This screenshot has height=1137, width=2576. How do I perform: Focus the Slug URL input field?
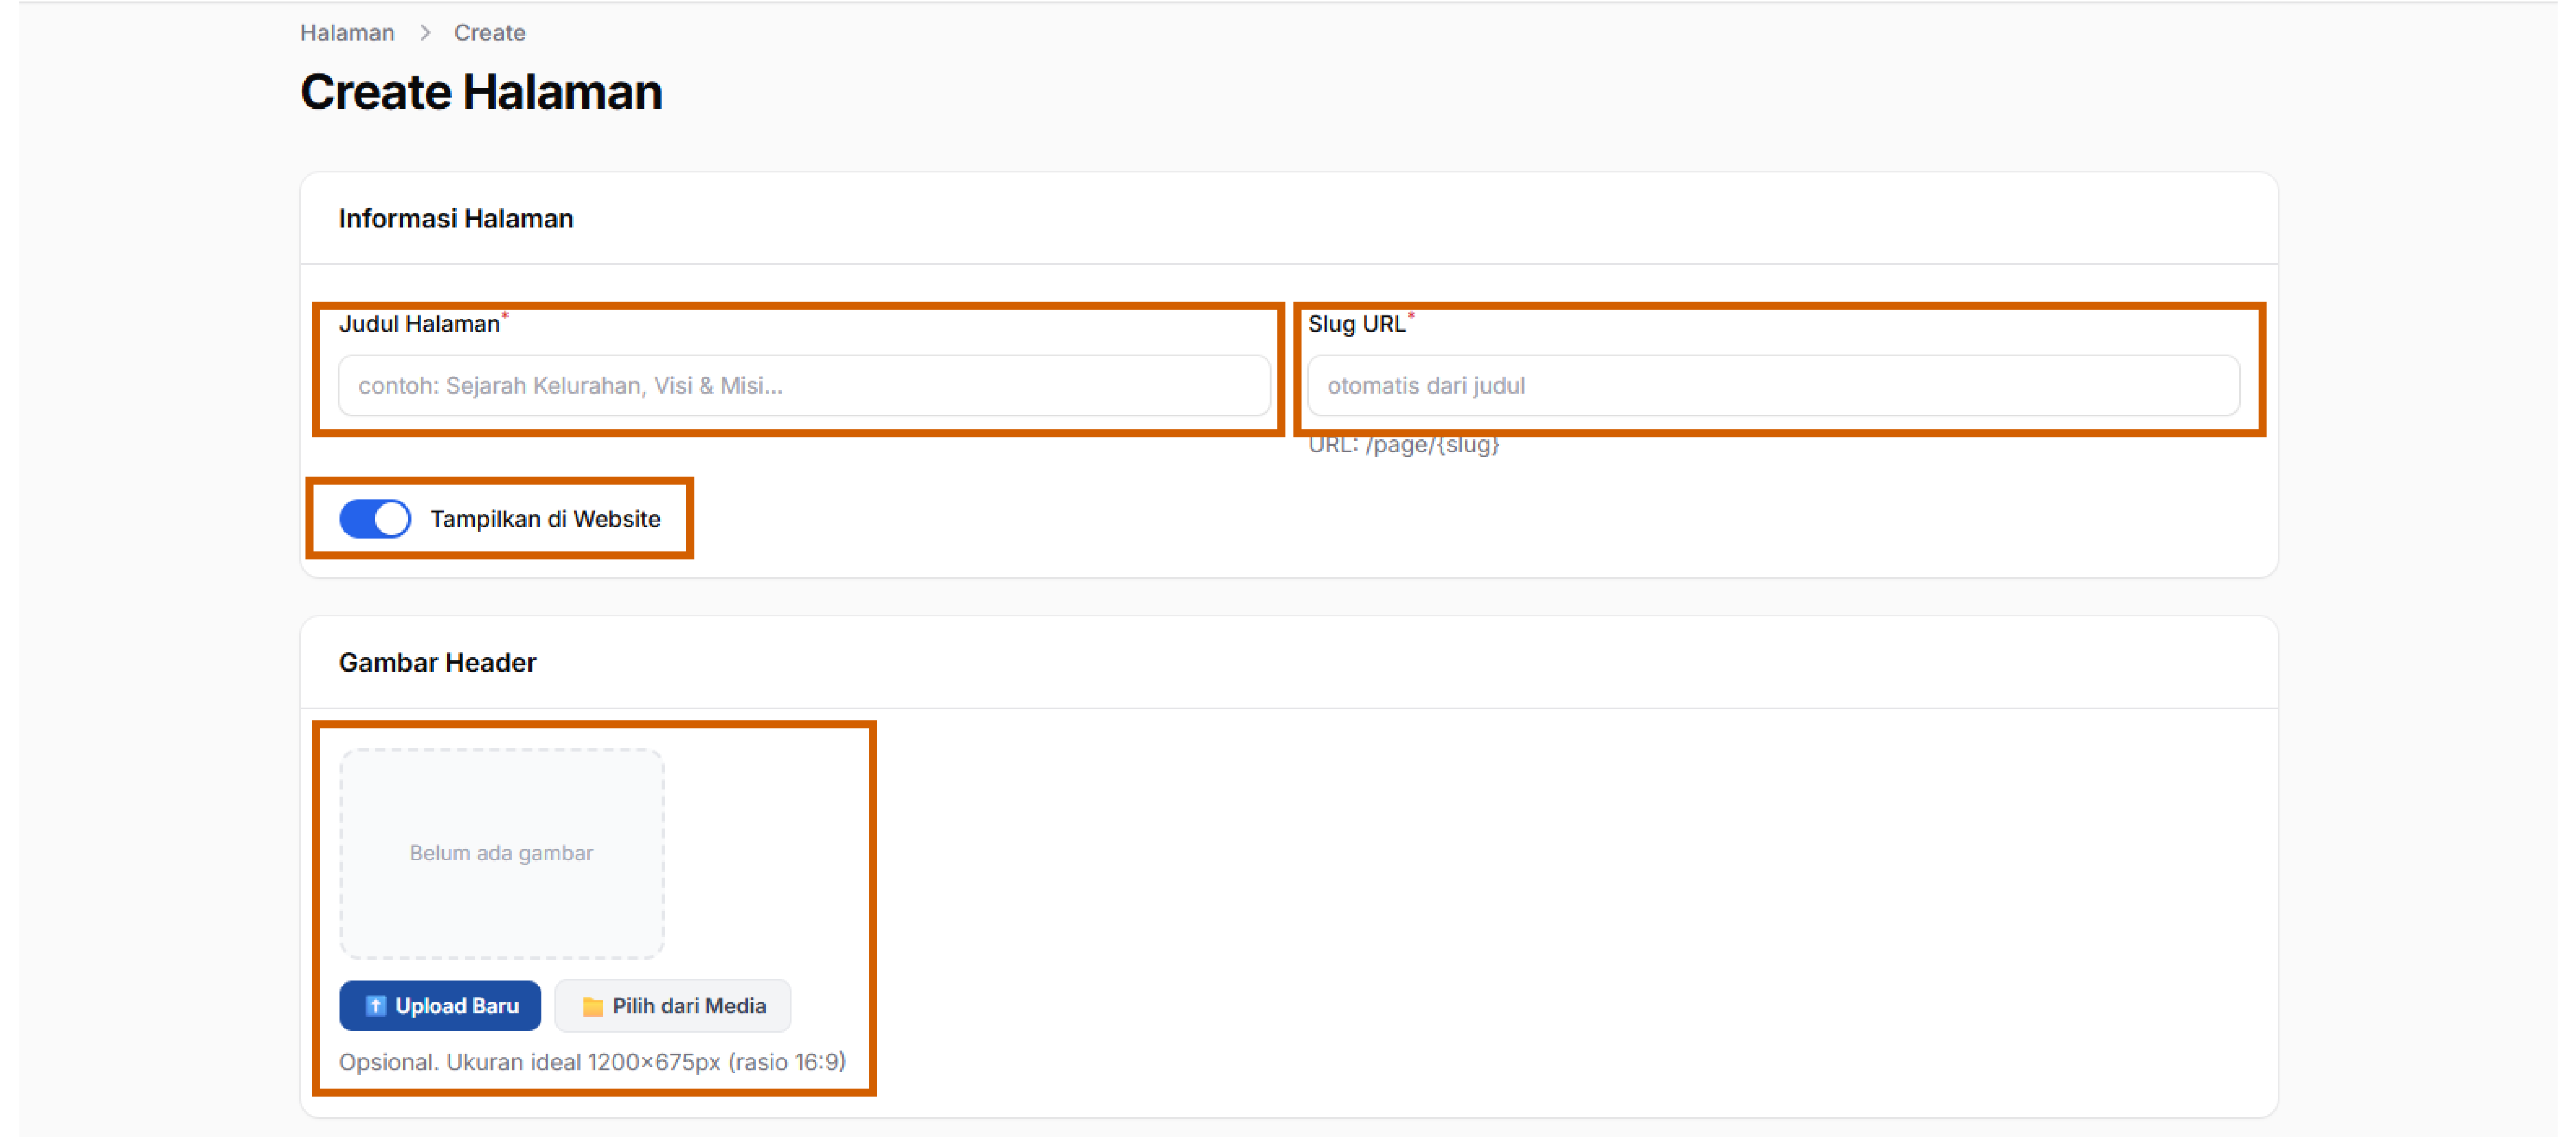point(1773,385)
